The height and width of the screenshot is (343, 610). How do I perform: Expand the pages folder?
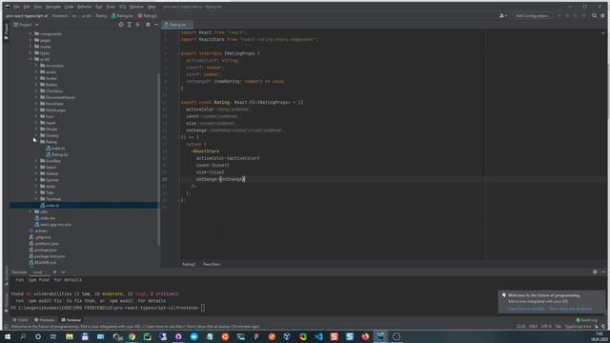tap(30, 40)
